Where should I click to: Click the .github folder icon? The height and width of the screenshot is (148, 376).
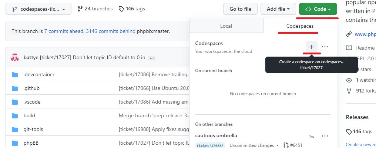(x=15, y=88)
